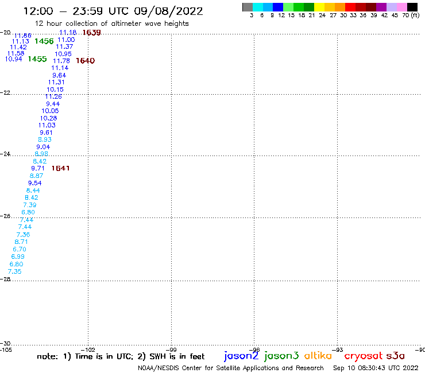
Task: Click the subtitle '12 hour collection of altimeter wave heights'
Action: point(111,24)
